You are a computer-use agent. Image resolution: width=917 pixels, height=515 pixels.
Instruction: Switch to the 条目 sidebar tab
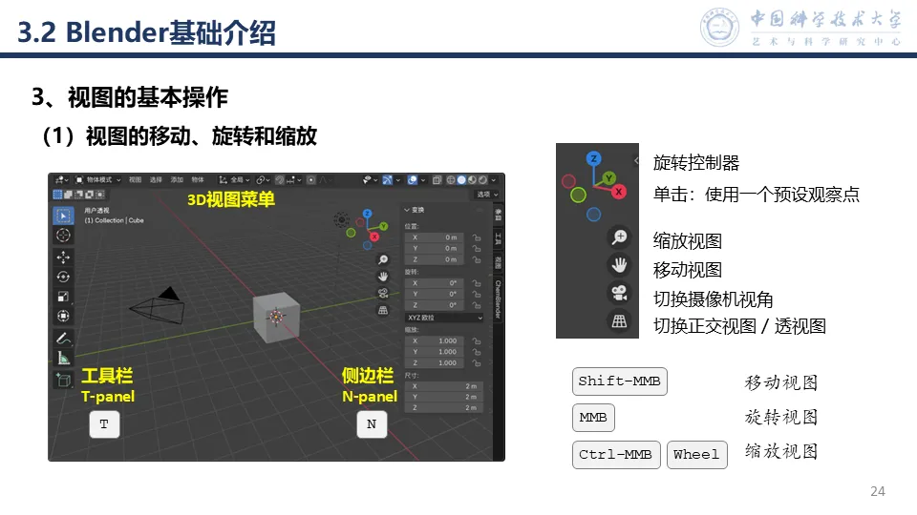click(499, 215)
